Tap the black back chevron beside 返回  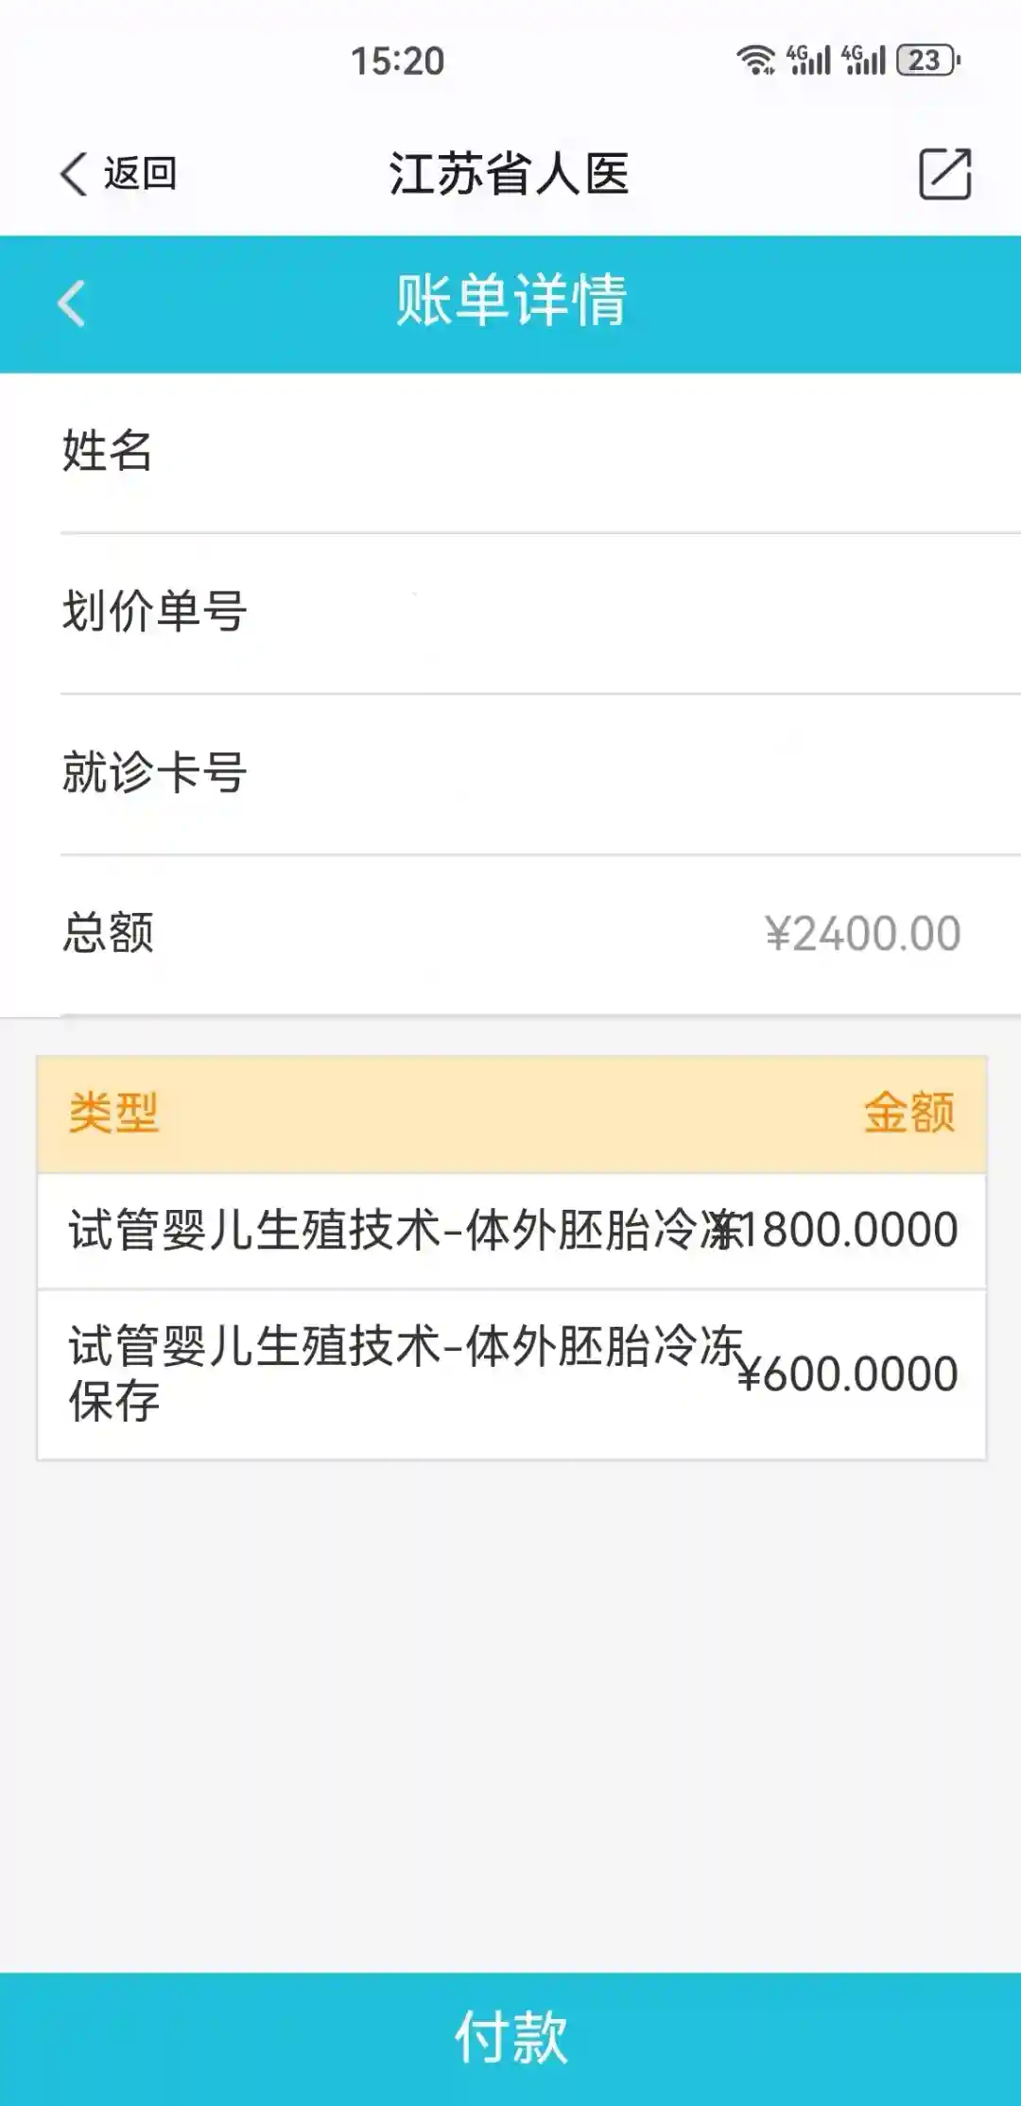pos(74,174)
